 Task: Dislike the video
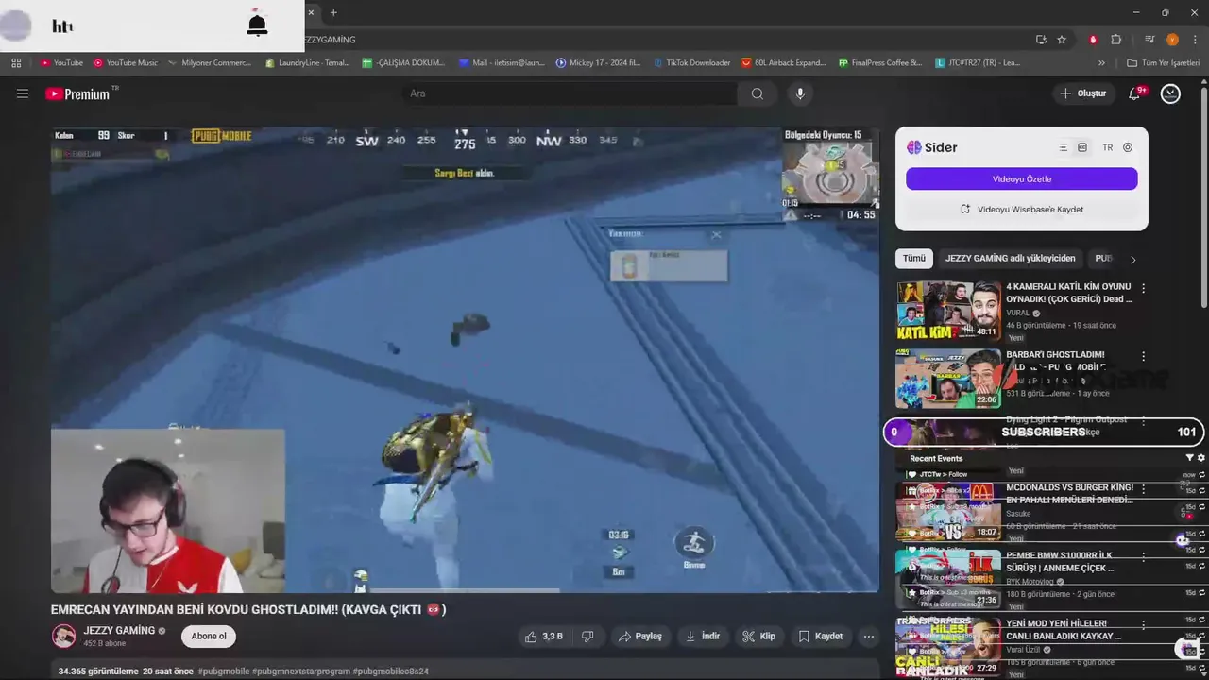click(587, 636)
